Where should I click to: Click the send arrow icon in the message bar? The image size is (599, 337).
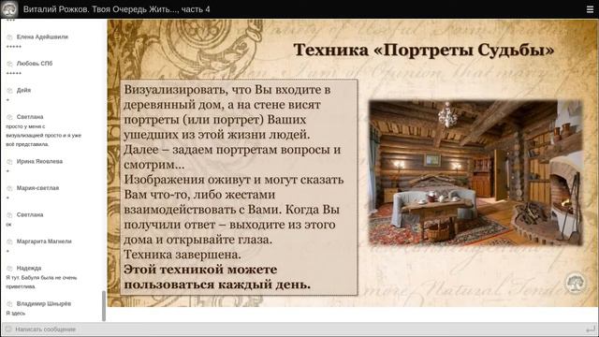(591, 330)
